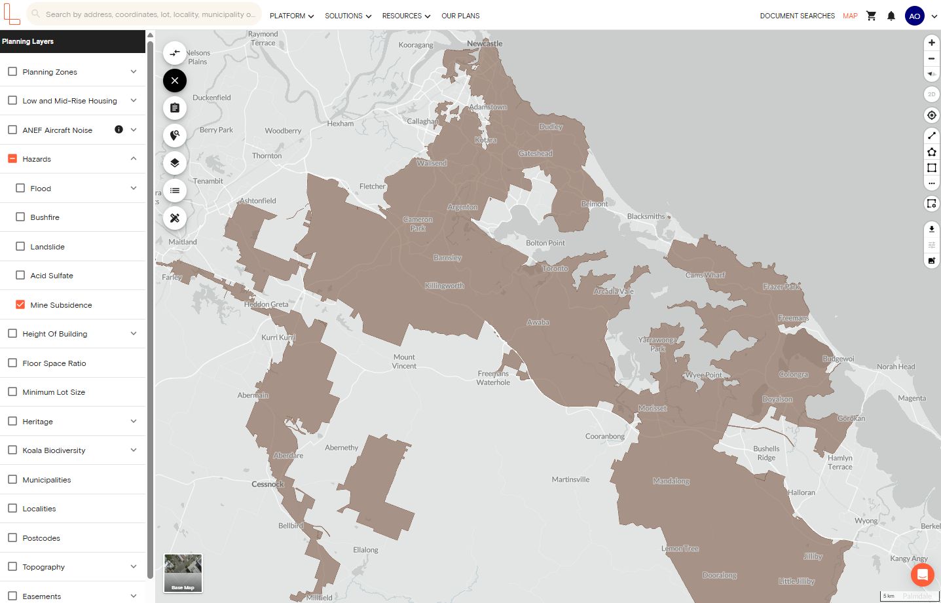
Task: Select the rectangle draw tool
Action: [931, 168]
